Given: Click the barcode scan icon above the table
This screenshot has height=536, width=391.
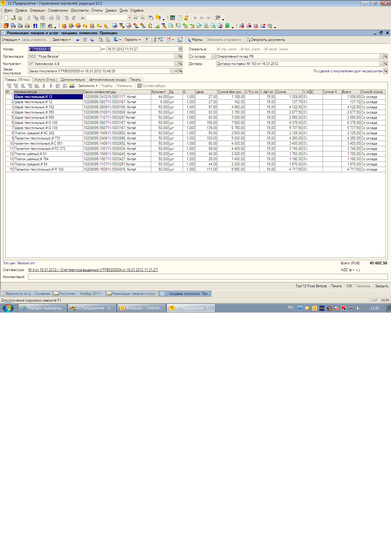Looking at the screenshot, I should pos(72,86).
